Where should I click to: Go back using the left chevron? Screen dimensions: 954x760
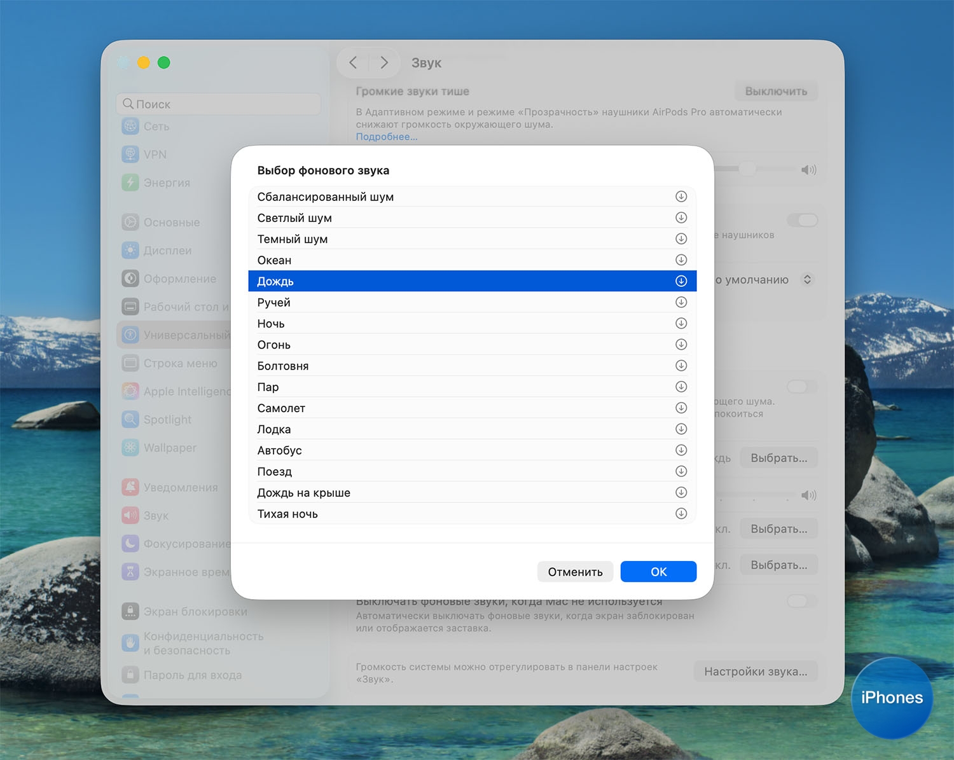click(x=353, y=62)
